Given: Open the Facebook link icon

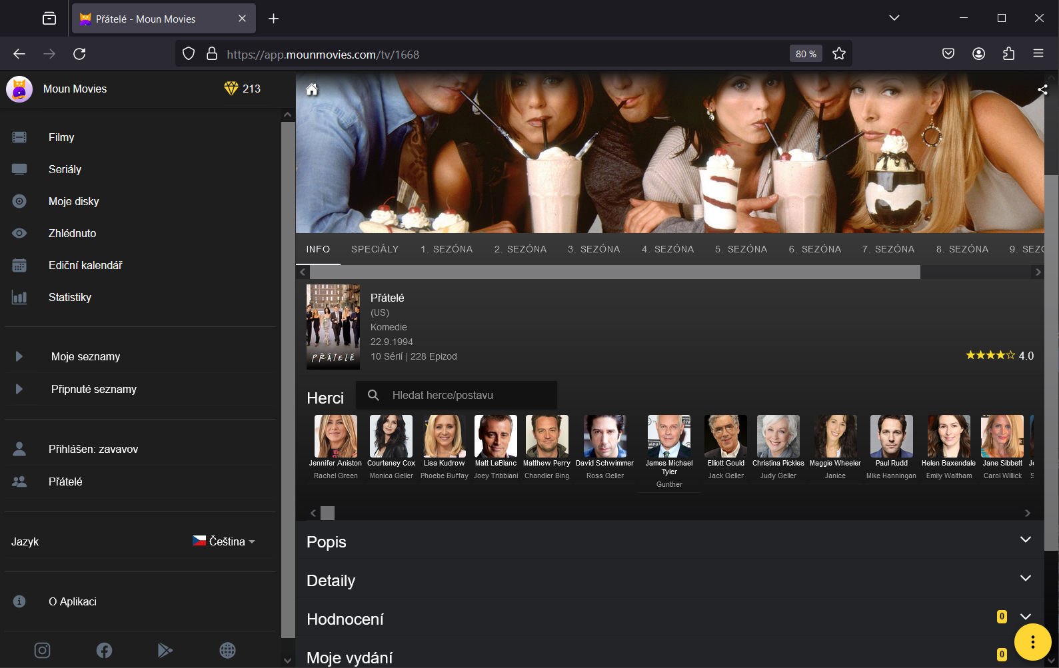Looking at the screenshot, I should pos(104,650).
